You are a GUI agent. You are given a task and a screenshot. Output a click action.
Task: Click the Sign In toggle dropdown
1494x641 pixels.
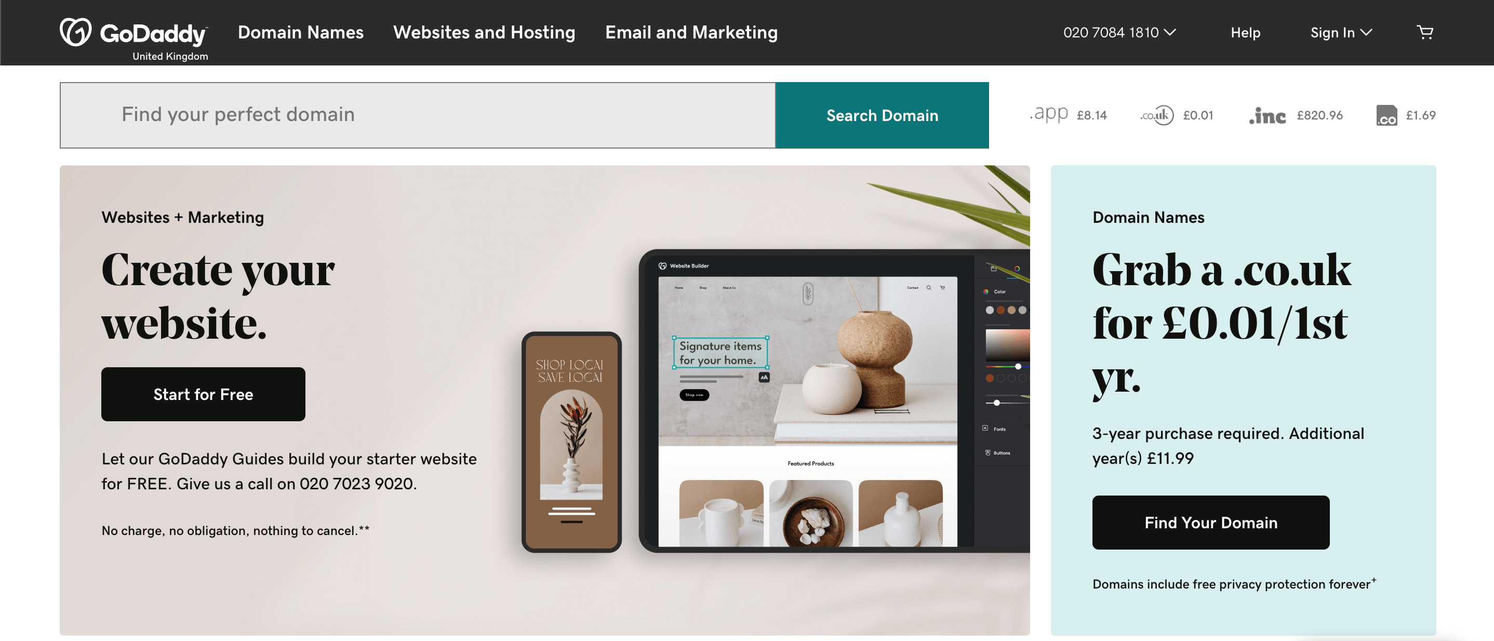[x=1341, y=32]
